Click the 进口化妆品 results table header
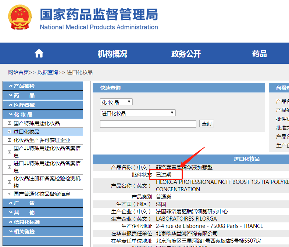Viewport: 289px width, 247px height. click(247, 159)
